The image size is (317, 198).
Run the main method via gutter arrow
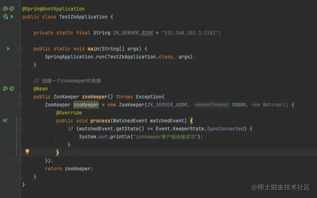pyautogui.click(x=8, y=49)
